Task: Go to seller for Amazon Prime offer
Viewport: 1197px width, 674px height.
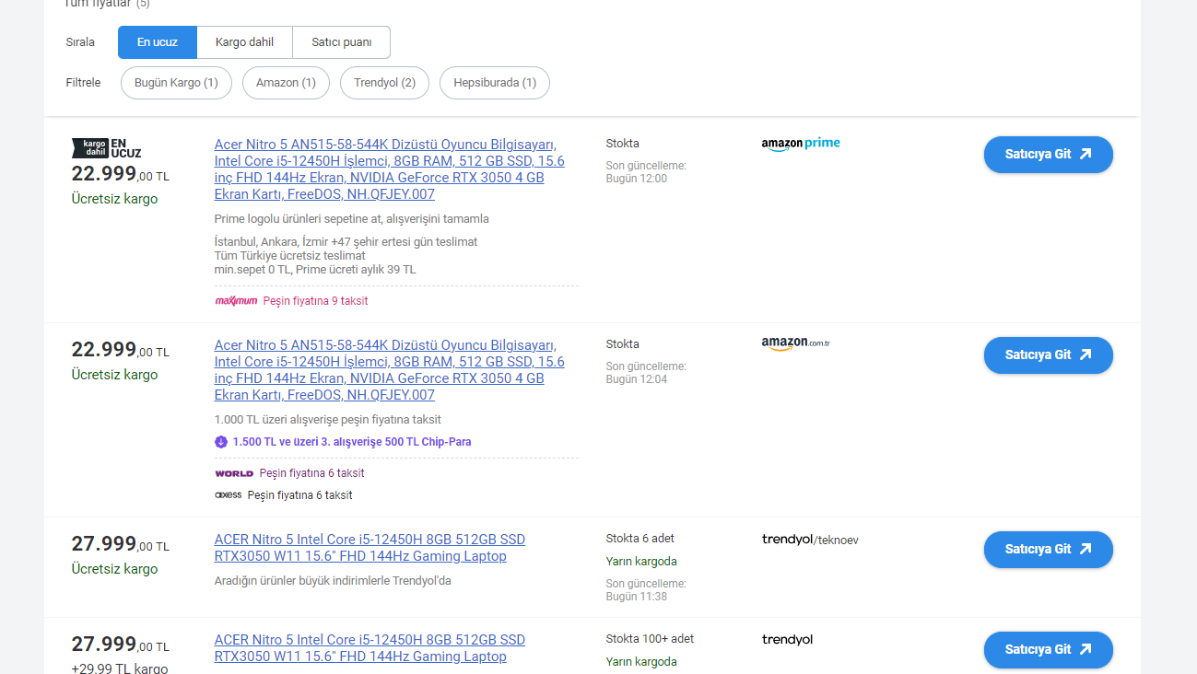Action: click(x=1048, y=155)
